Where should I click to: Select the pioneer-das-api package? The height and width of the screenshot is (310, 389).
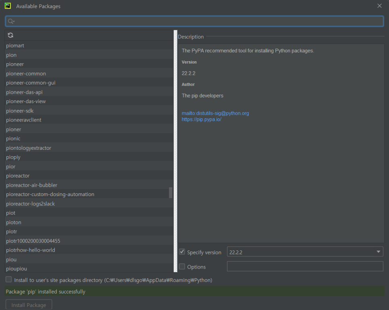pyautogui.click(x=89, y=92)
